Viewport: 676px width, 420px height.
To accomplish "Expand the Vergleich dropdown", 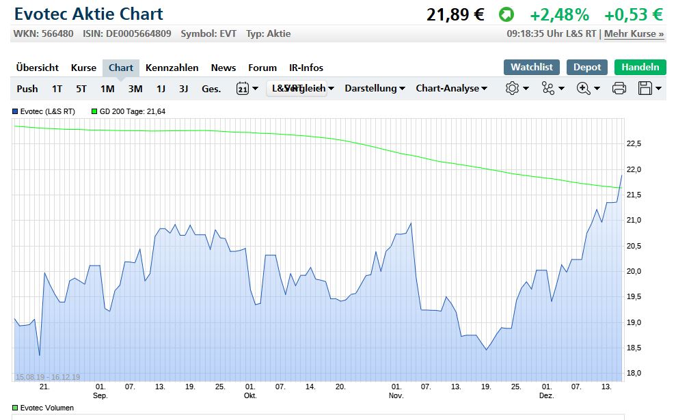I will pos(303,88).
